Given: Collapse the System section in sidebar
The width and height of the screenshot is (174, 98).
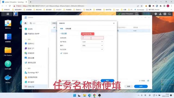Looking at the screenshot, I should point(26,39).
